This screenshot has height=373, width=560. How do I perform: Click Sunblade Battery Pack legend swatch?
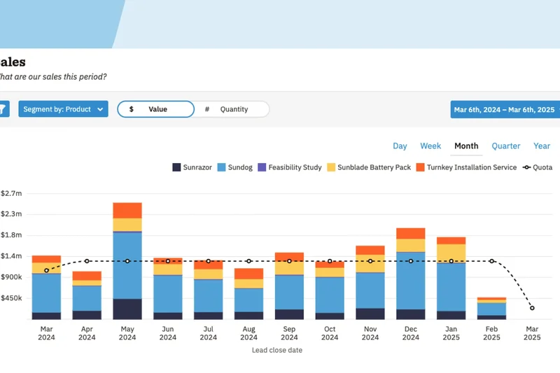[x=332, y=168]
